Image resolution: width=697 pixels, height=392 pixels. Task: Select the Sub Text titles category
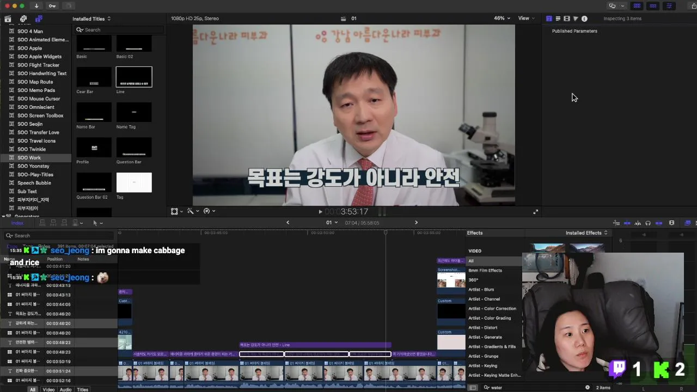[35, 192]
